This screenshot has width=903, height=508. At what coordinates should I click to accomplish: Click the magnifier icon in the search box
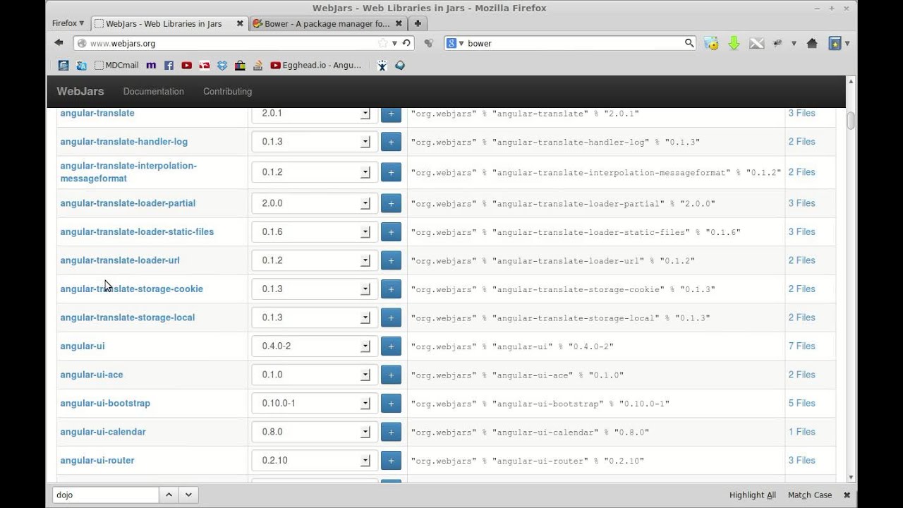[x=689, y=43]
